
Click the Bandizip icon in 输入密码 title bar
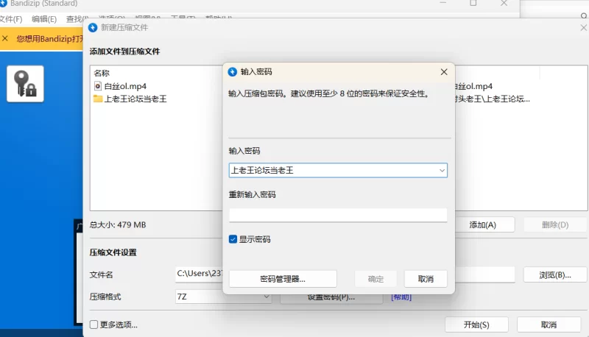pos(233,72)
